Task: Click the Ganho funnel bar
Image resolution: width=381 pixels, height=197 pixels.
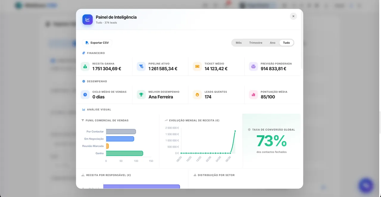Action: pyautogui.click(x=124, y=153)
